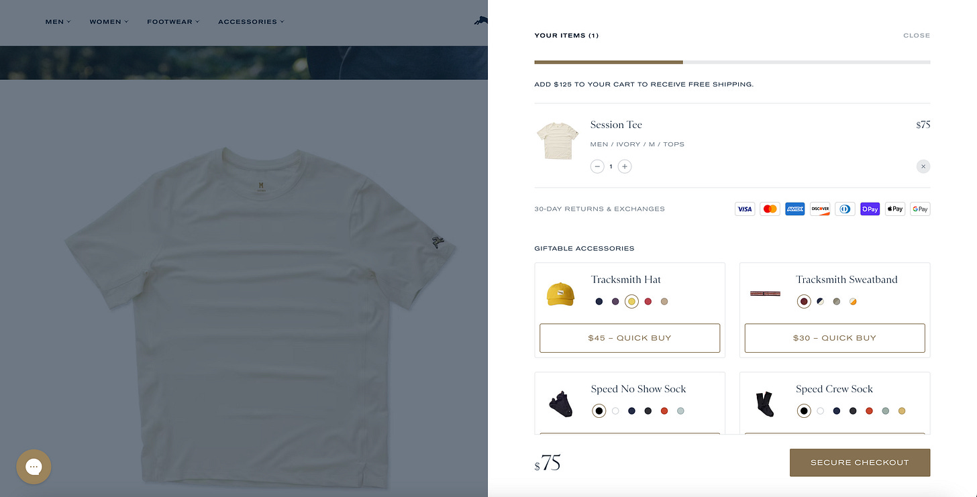Click the Secure Checkout button
This screenshot has width=977, height=497.
pyautogui.click(x=860, y=463)
